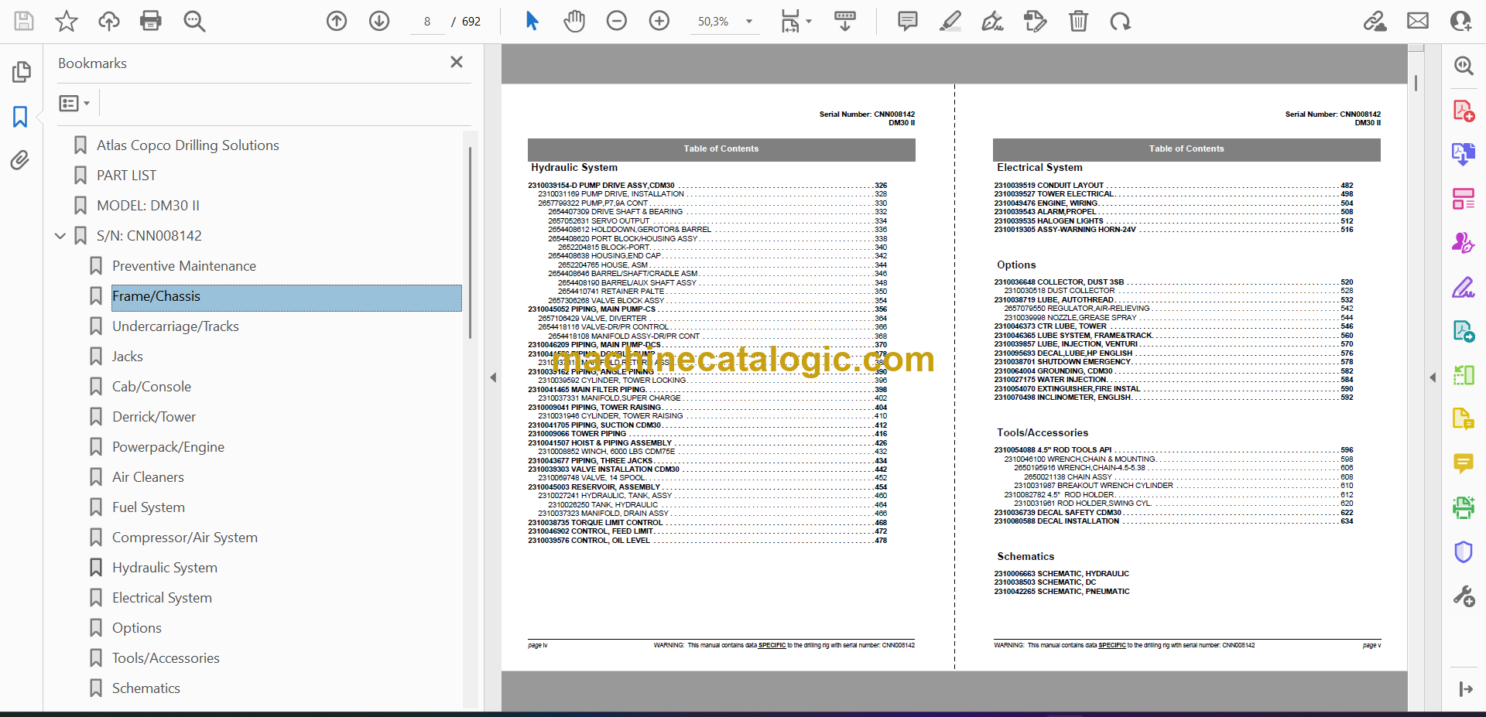The width and height of the screenshot is (1486, 717).
Task: Rotate the page view
Action: (x=1120, y=21)
